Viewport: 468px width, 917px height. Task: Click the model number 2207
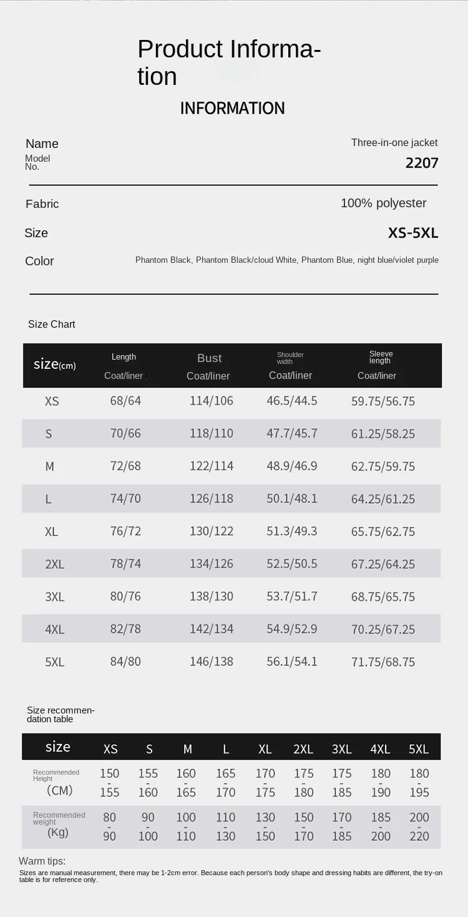pos(422,163)
